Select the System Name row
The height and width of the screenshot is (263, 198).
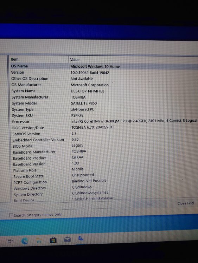point(23,91)
